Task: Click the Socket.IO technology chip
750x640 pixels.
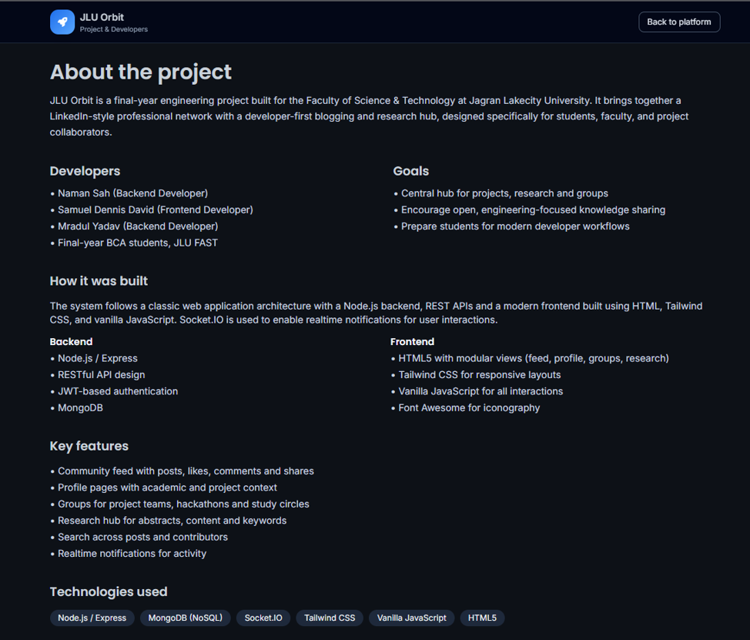Action: tap(263, 618)
